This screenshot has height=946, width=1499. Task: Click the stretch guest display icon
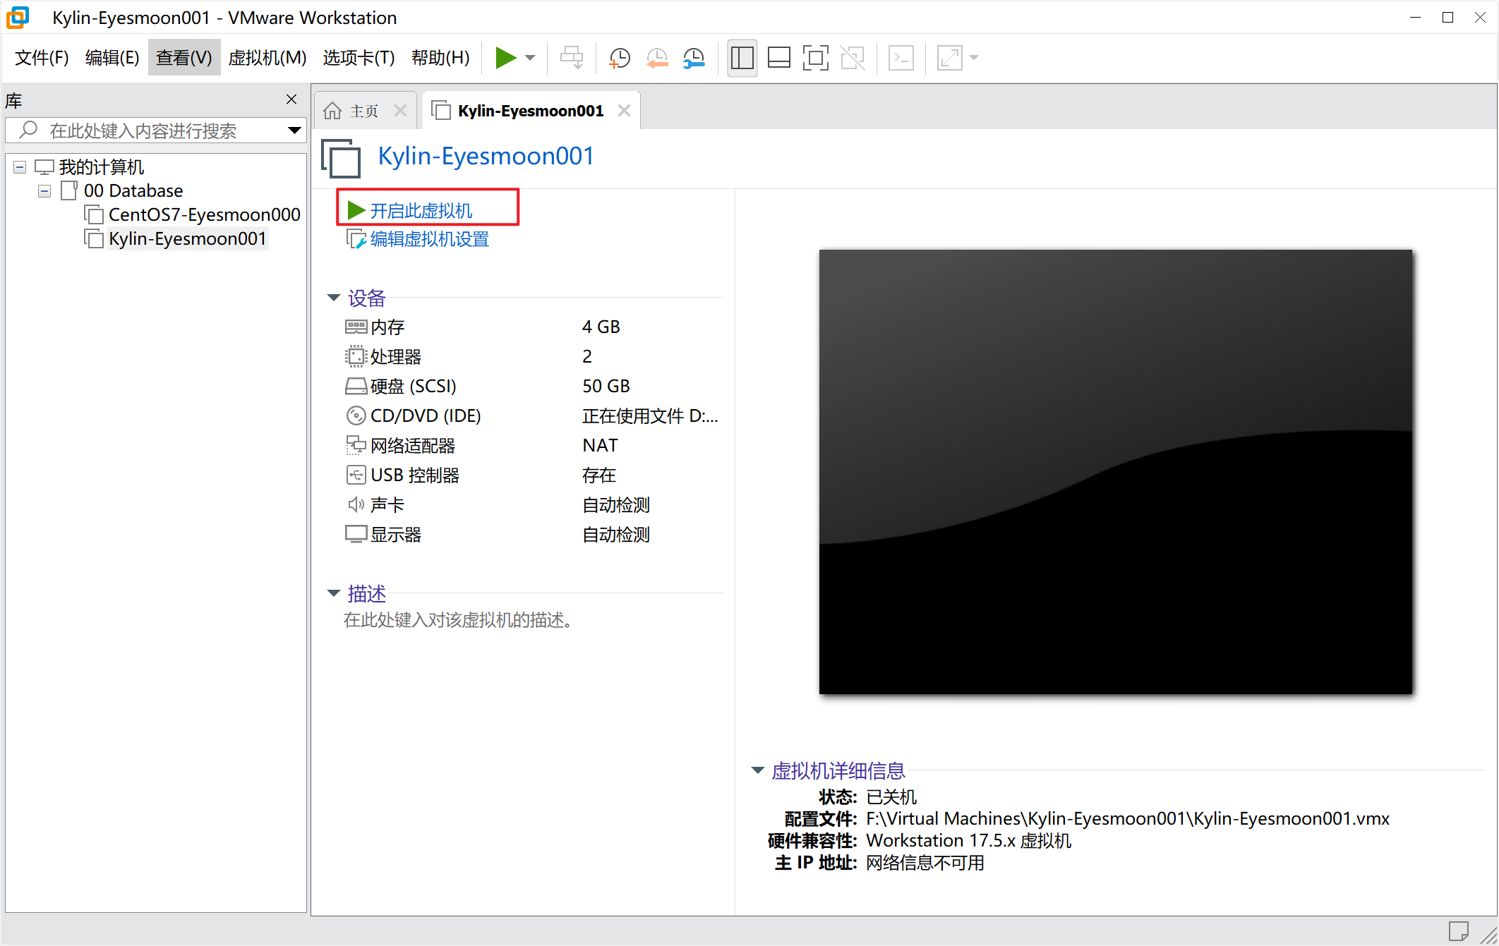point(950,58)
